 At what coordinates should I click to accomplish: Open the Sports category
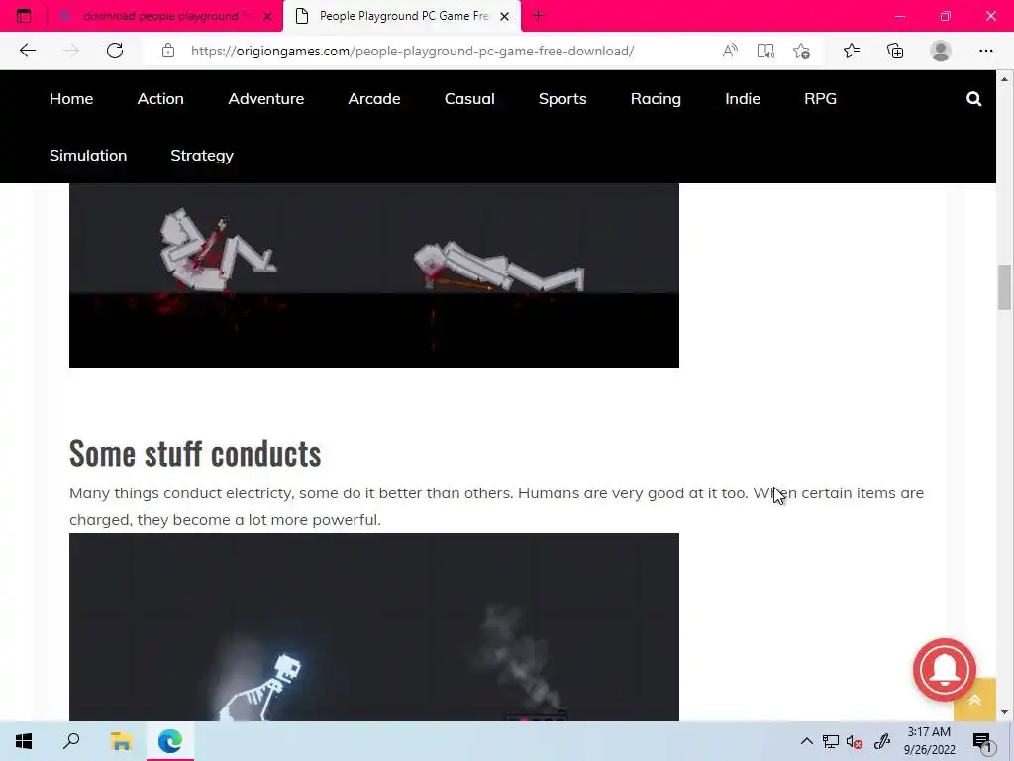(x=562, y=98)
